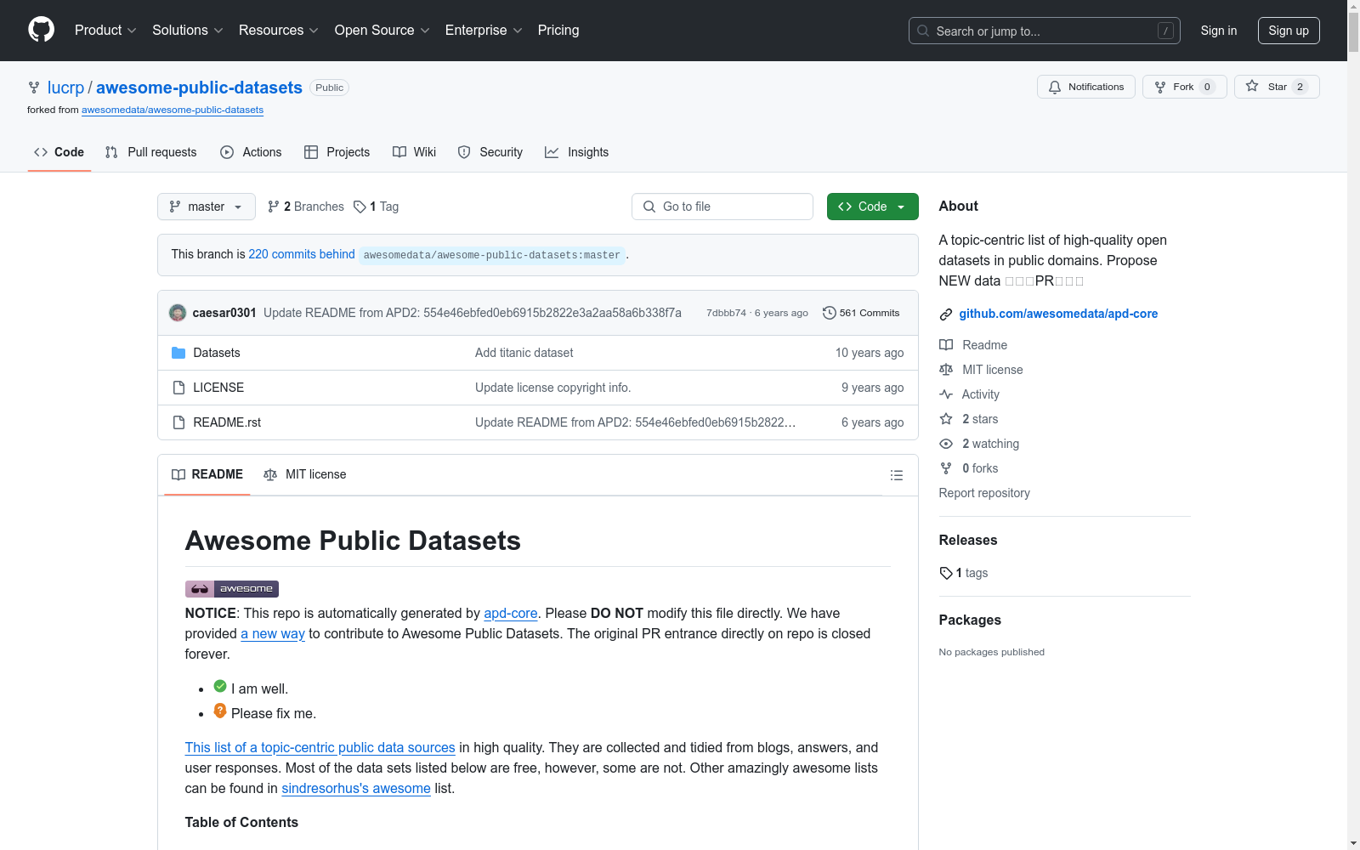This screenshot has width=1360, height=850.
Task: Fork the repository
Action: point(1183,86)
